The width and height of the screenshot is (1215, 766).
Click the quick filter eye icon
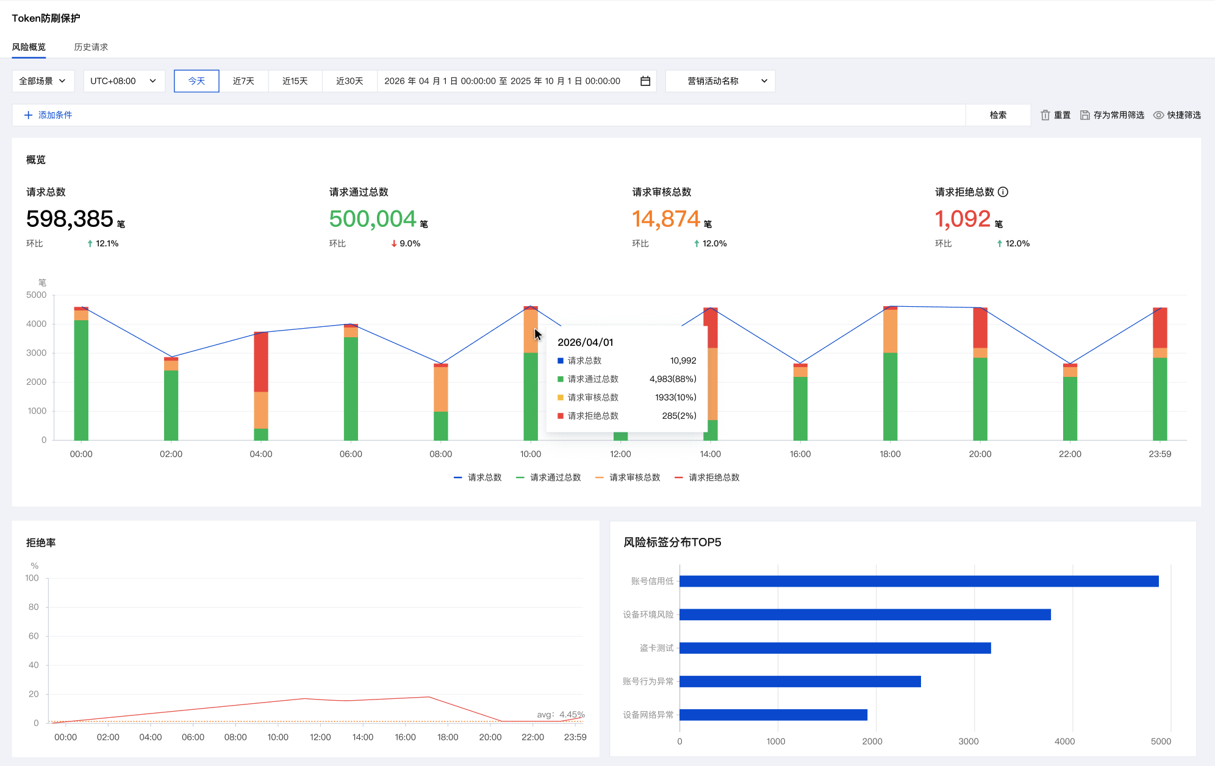[1158, 115]
